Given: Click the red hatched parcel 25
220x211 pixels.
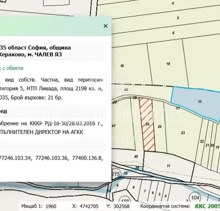Looking at the screenshot, I should (148, 124).
